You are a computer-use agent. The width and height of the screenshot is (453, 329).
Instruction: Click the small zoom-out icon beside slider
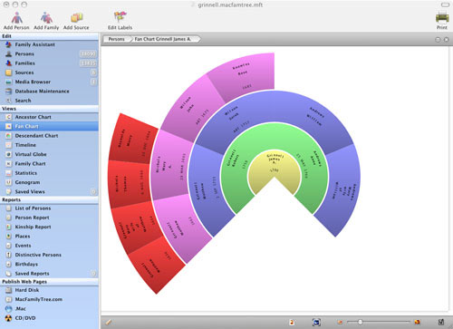[x=340, y=323]
